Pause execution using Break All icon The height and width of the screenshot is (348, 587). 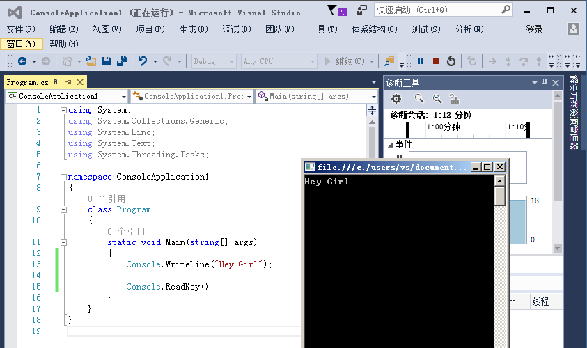click(x=421, y=61)
